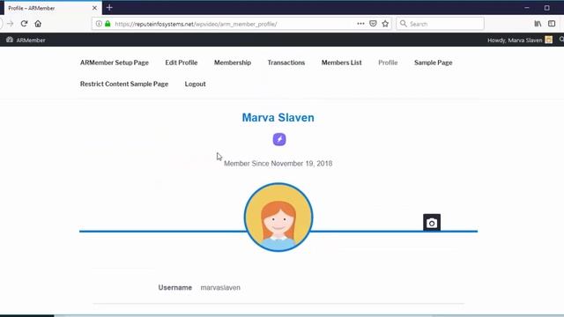564x317 pixels.
Task: Click the green padlock security icon
Action: click(x=108, y=24)
